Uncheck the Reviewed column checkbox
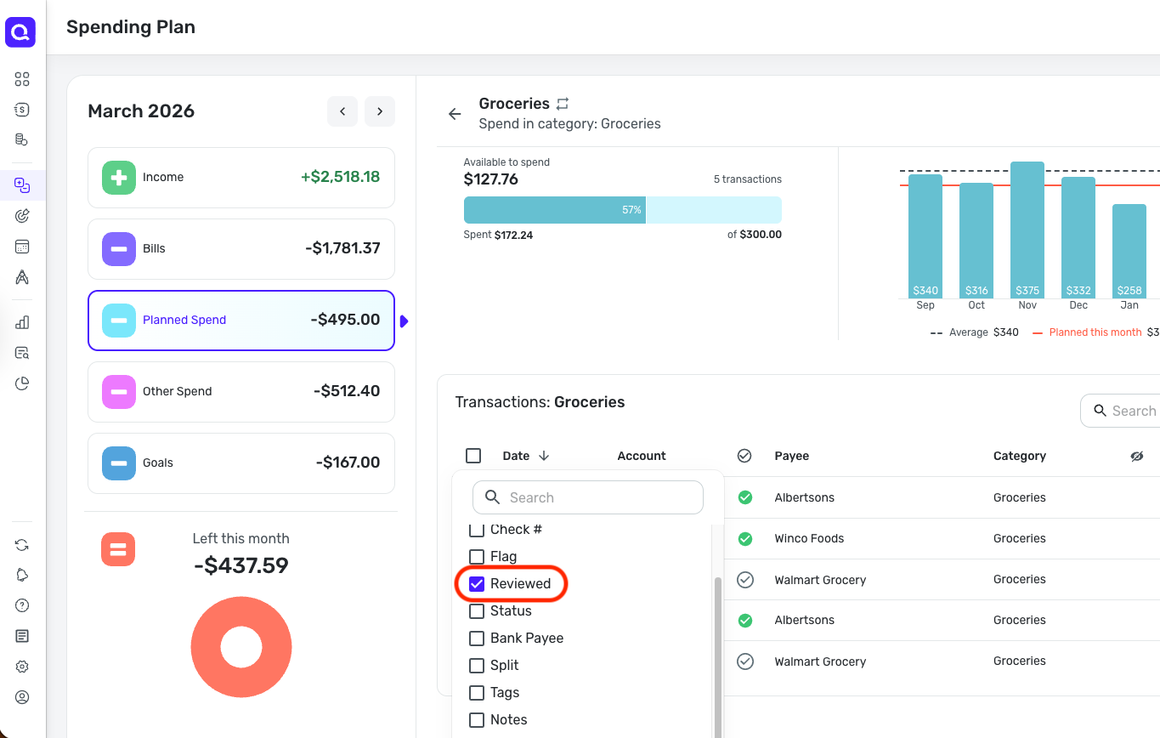This screenshot has height=738, width=1160. 477,584
